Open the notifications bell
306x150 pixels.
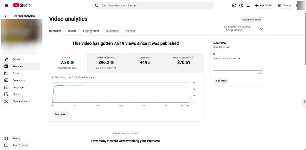click(x=248, y=5)
